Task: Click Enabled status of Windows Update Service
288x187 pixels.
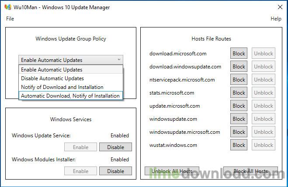Action: point(120,136)
